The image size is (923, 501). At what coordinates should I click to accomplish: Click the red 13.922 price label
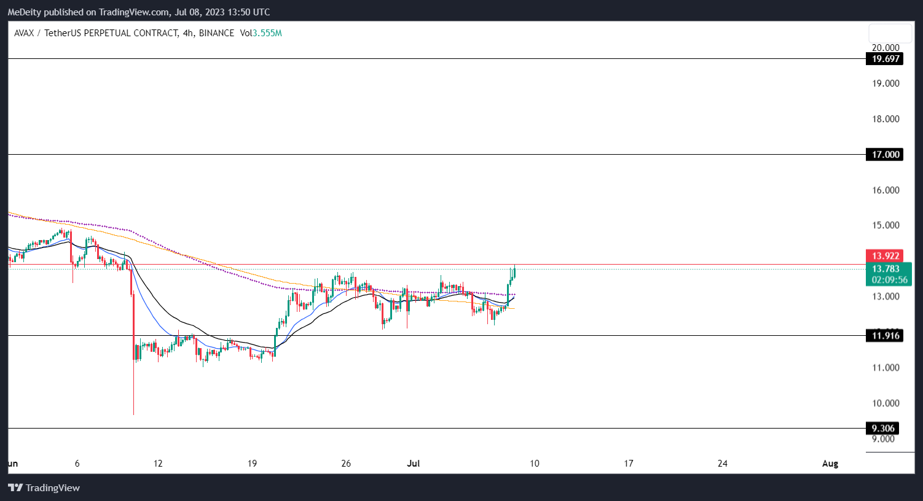(x=887, y=256)
